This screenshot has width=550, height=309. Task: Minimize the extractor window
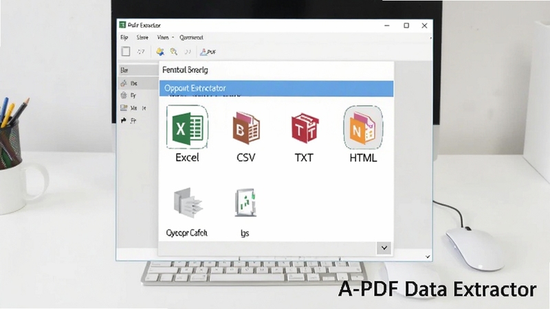[387, 25]
